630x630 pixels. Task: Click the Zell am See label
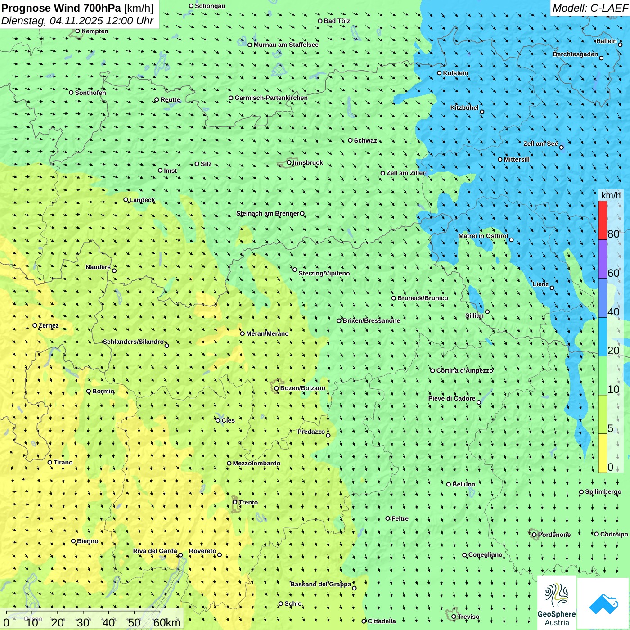pyautogui.click(x=540, y=144)
